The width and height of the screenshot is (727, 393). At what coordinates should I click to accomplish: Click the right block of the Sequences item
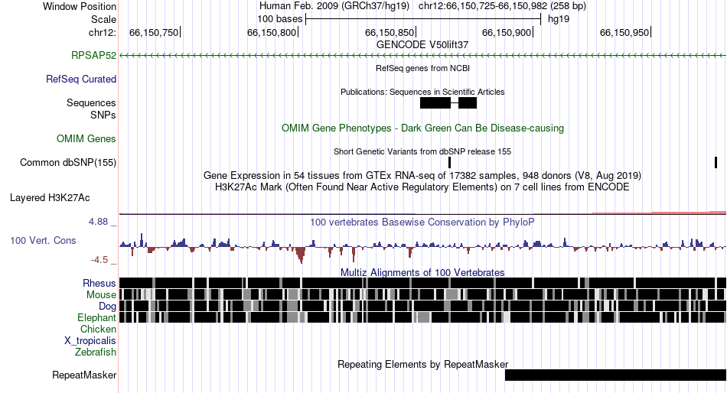[468, 103]
